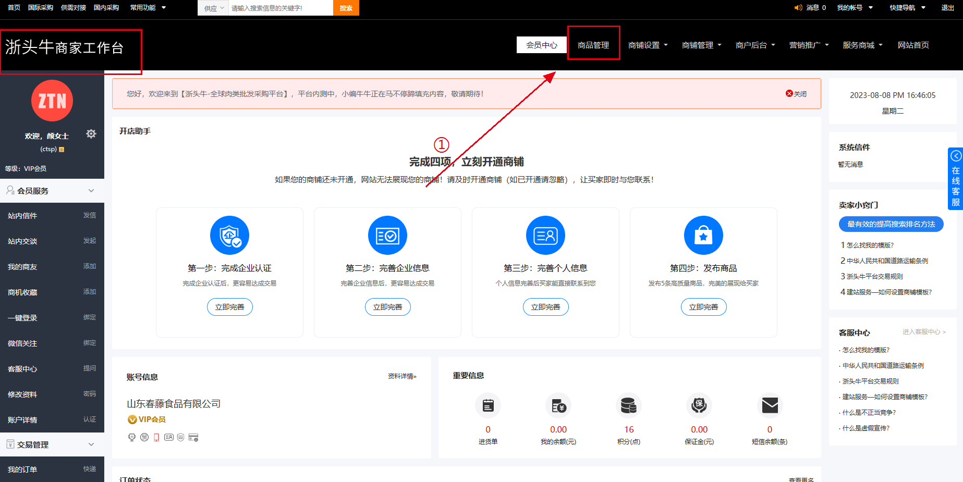The width and height of the screenshot is (963, 482).
Task: Click the red mobile phone verification icon
Action: pyautogui.click(x=156, y=437)
